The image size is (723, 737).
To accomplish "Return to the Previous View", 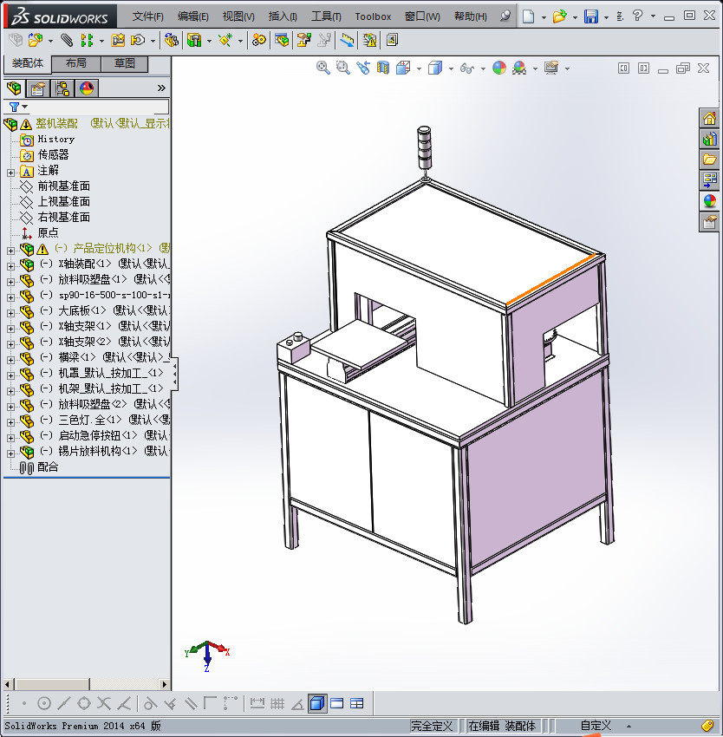I will (x=363, y=68).
